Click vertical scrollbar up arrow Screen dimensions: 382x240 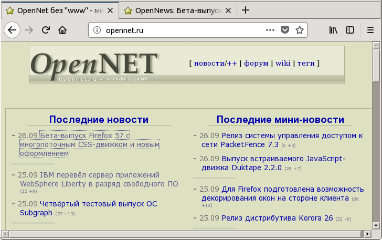click(x=376, y=46)
